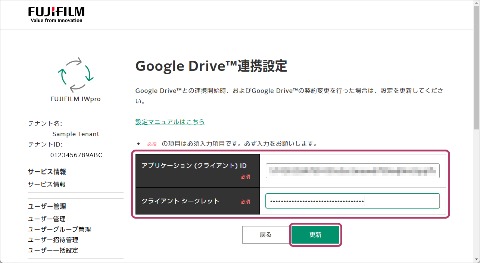Click the tenant ID value 0123456789ABC
This screenshot has height=263, width=480.
point(76,155)
